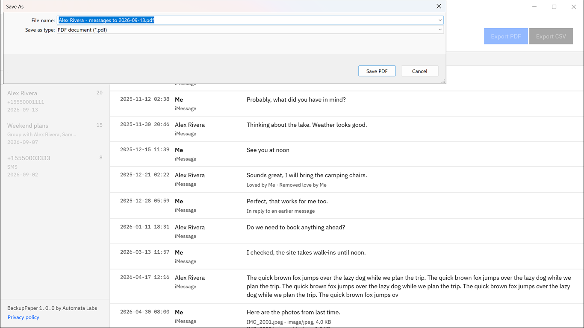Screen dimensions: 584x328
Task: Select the Weekend plans group conversation
Action: point(55,134)
